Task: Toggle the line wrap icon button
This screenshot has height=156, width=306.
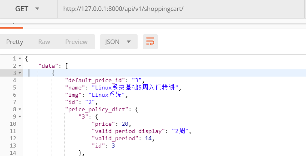Action: coord(150,42)
